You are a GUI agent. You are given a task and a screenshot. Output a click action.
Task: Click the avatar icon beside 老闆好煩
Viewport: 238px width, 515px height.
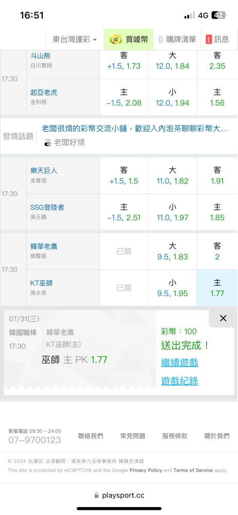click(x=48, y=143)
